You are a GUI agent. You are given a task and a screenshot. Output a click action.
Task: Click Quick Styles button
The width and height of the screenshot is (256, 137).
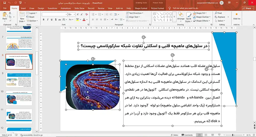189,17
